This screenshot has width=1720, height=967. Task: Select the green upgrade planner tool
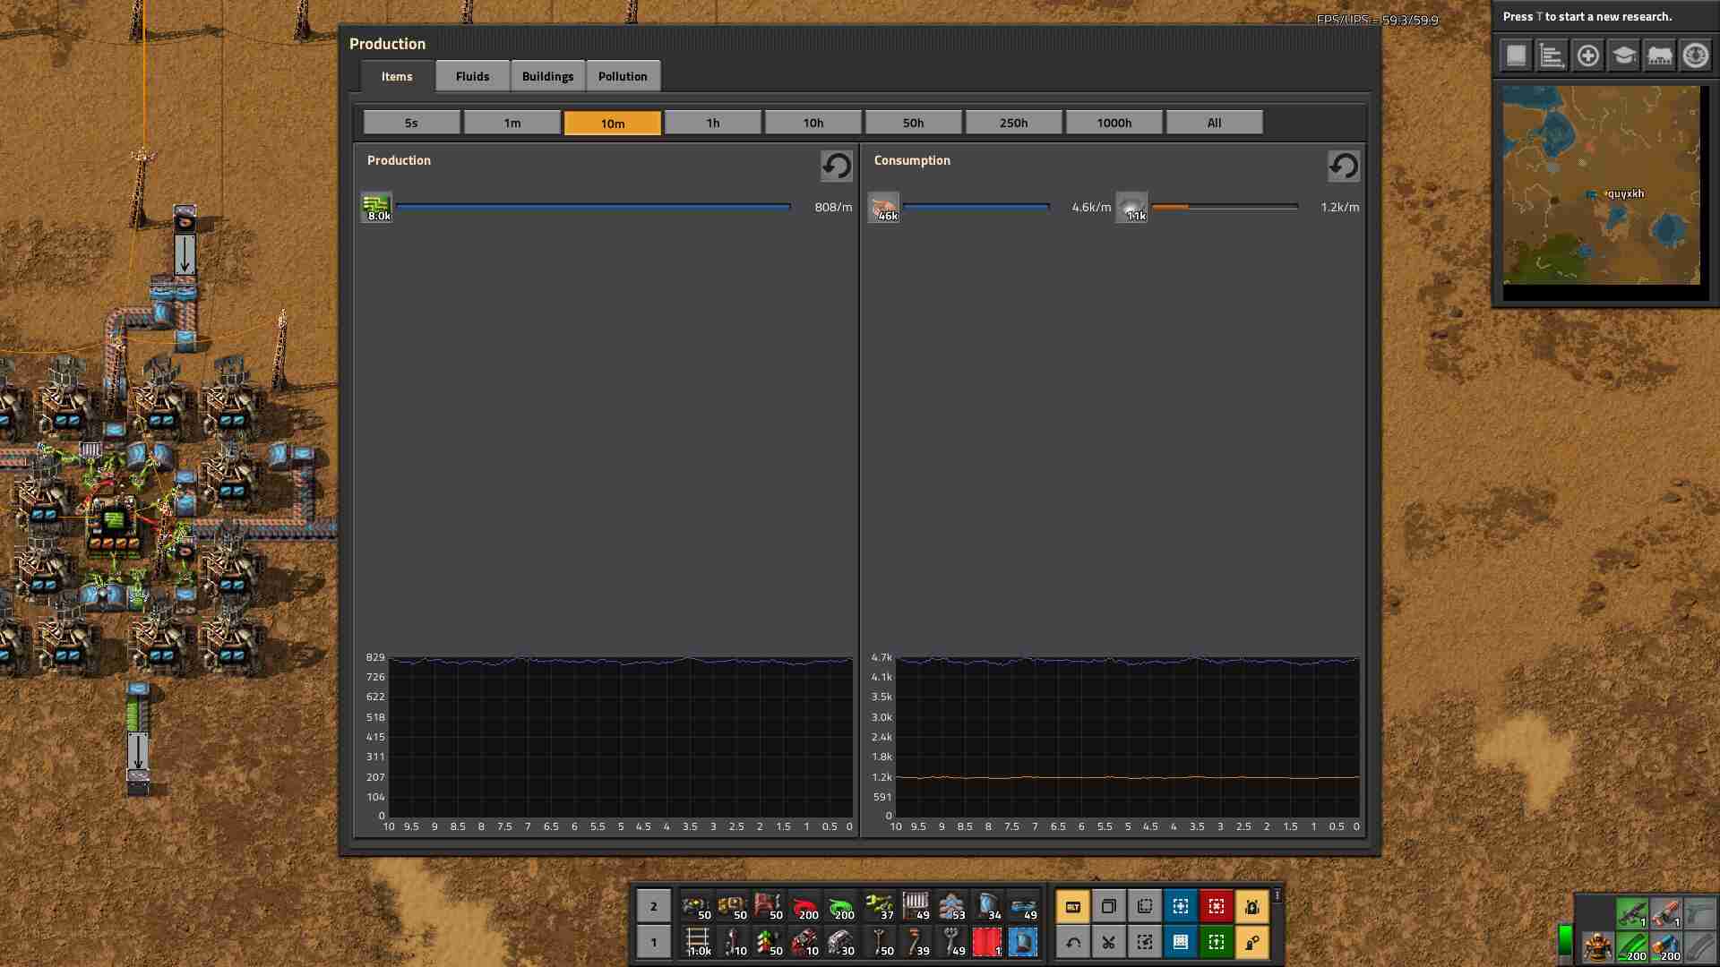(x=1217, y=942)
